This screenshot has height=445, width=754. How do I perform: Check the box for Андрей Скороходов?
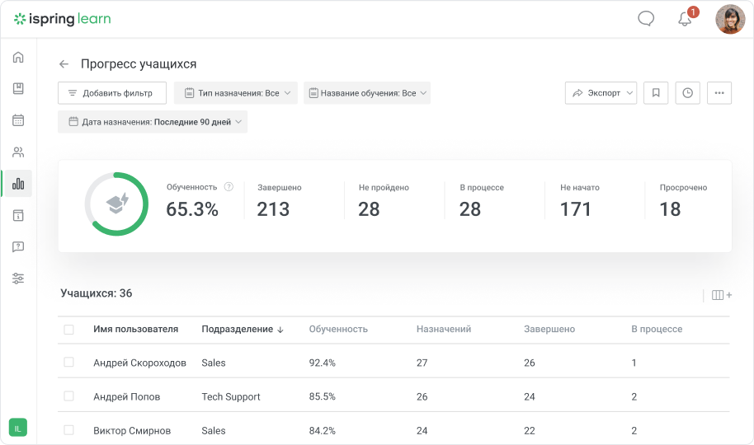[x=68, y=363]
